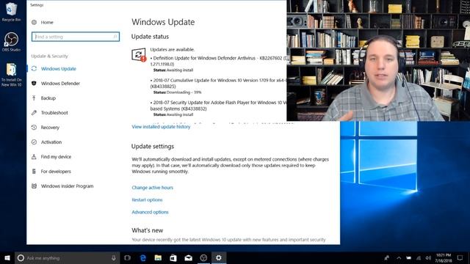This screenshot has height=264, width=470.
Task: Open Task View on taskbar
Action: click(x=127, y=257)
